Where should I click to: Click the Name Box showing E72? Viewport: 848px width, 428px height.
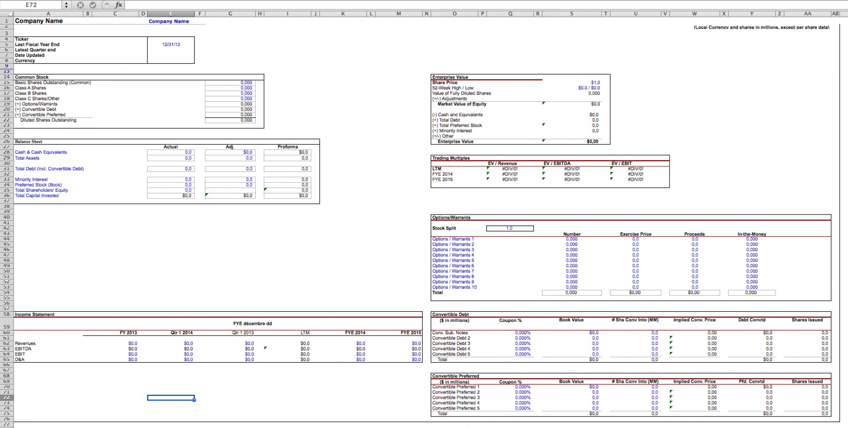coord(31,5)
